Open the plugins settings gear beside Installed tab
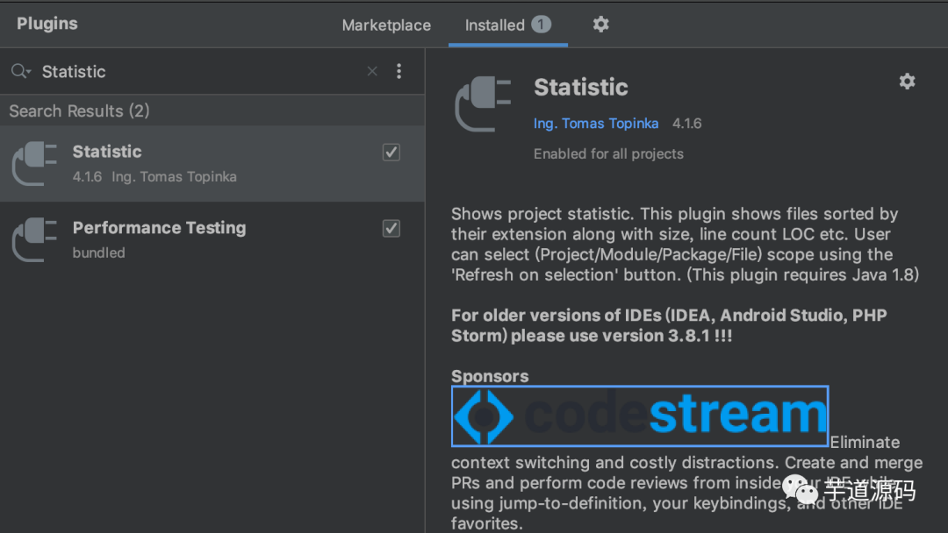948x533 pixels. [600, 25]
